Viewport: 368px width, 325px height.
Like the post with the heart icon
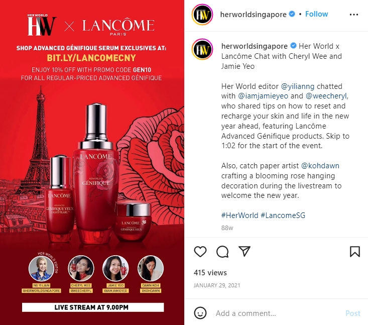pos(200,252)
